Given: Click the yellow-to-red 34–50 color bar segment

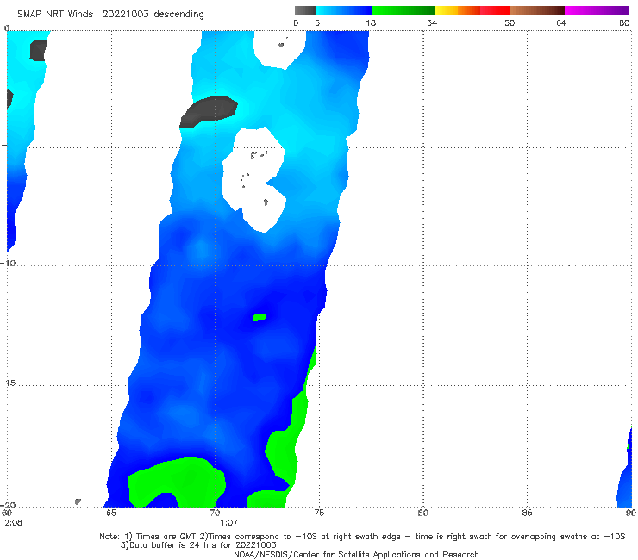Looking at the screenshot, I should (472, 10).
